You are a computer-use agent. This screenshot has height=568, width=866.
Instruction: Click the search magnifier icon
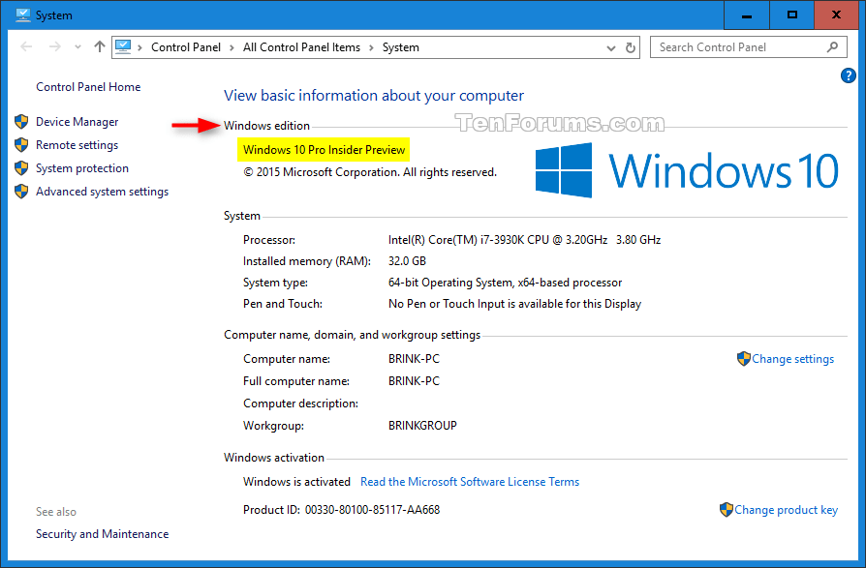tap(833, 46)
